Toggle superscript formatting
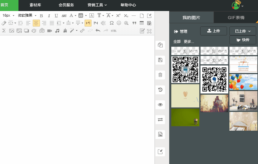This screenshot has width=258, height=164. 118,15
